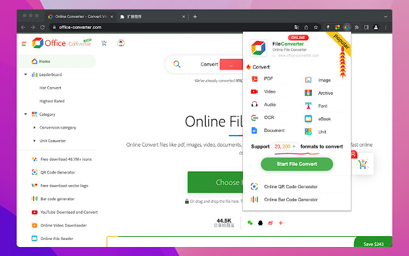The height and width of the screenshot is (256, 409).
Task: Click the search magnifier icon
Action: 177,64
